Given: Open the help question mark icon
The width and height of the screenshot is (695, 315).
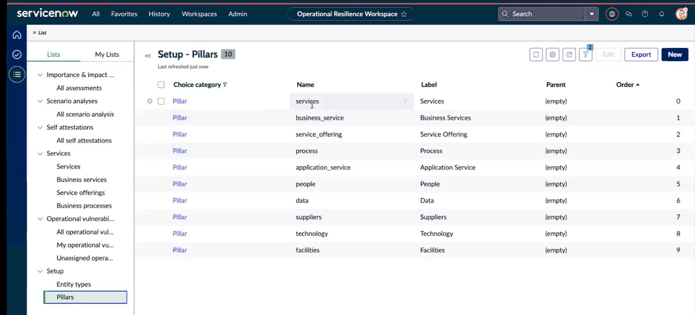Looking at the screenshot, I should [x=645, y=14].
